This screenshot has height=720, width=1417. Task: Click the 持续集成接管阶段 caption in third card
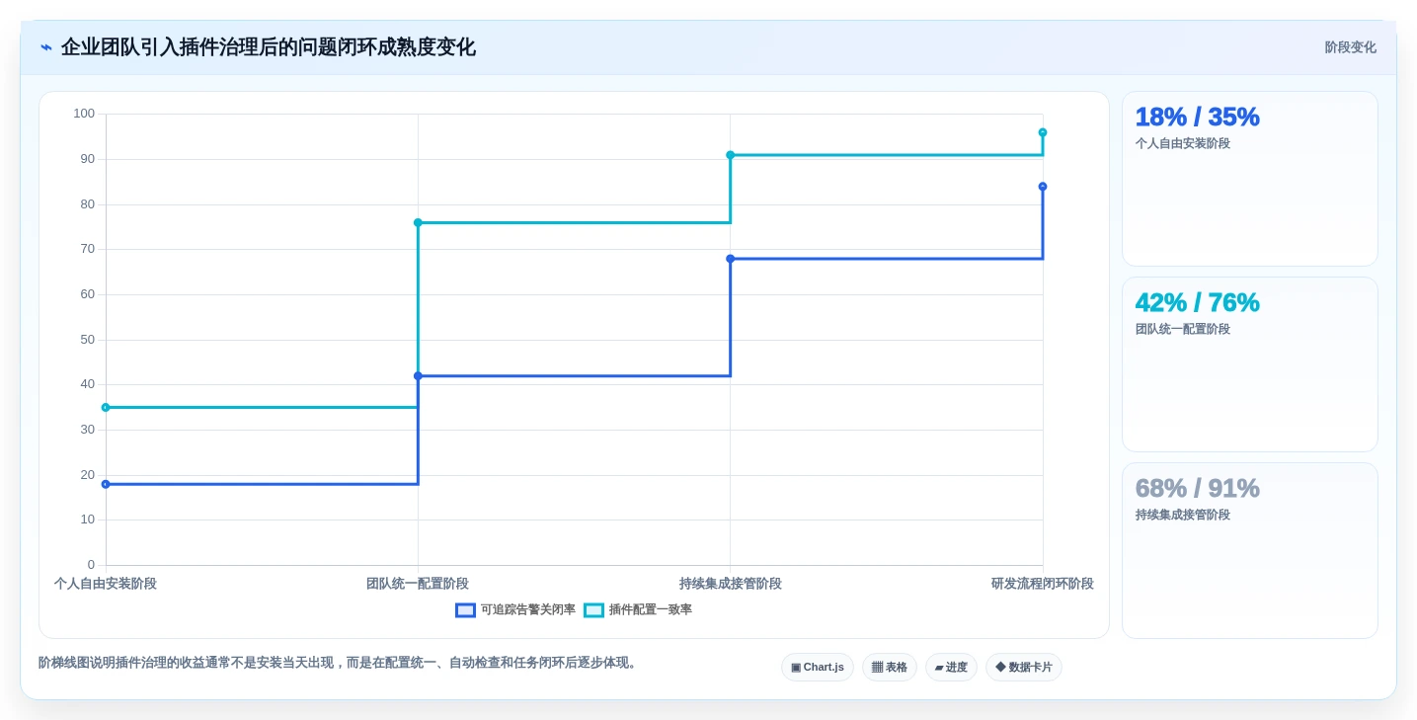[1183, 515]
